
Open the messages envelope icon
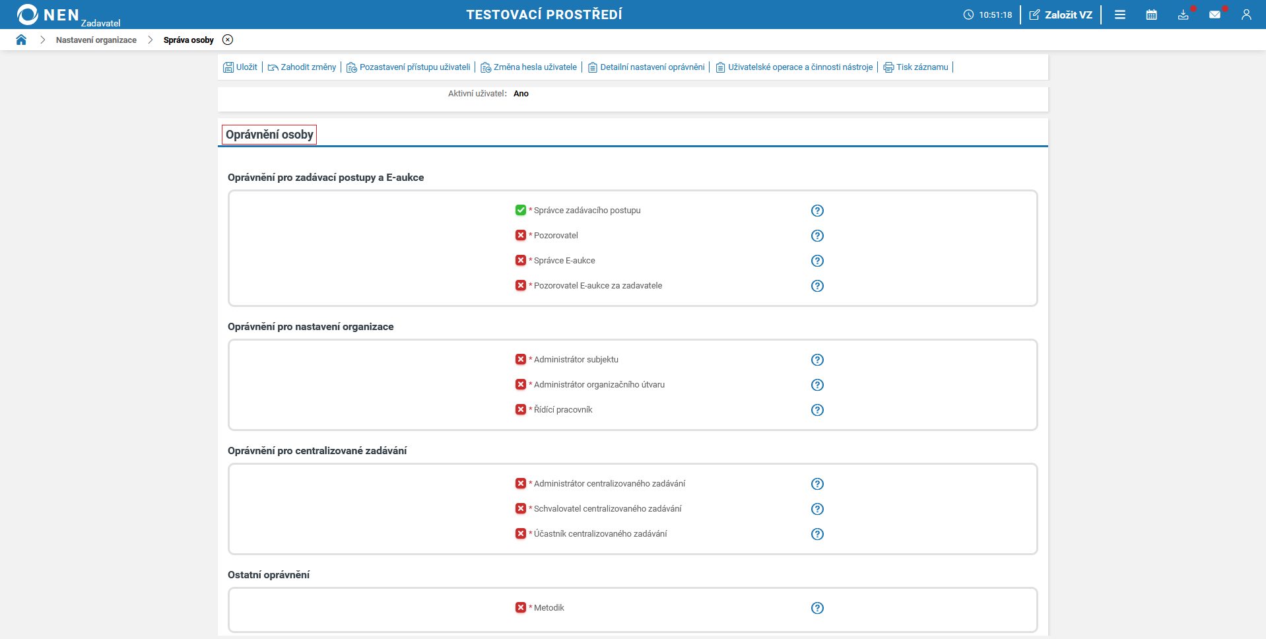pos(1215,15)
